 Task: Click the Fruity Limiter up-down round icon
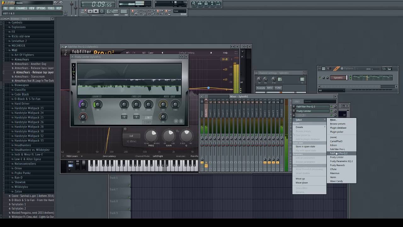[181, 121]
